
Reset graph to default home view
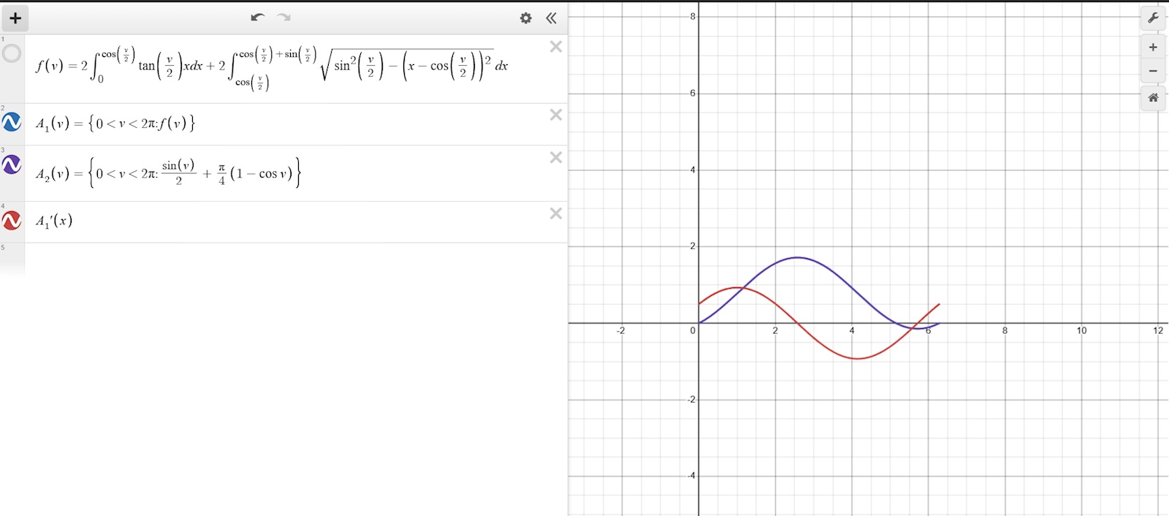(x=1153, y=98)
